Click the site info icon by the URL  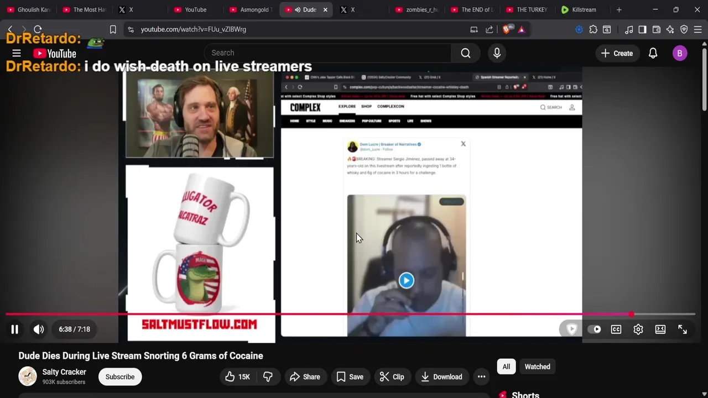click(131, 29)
